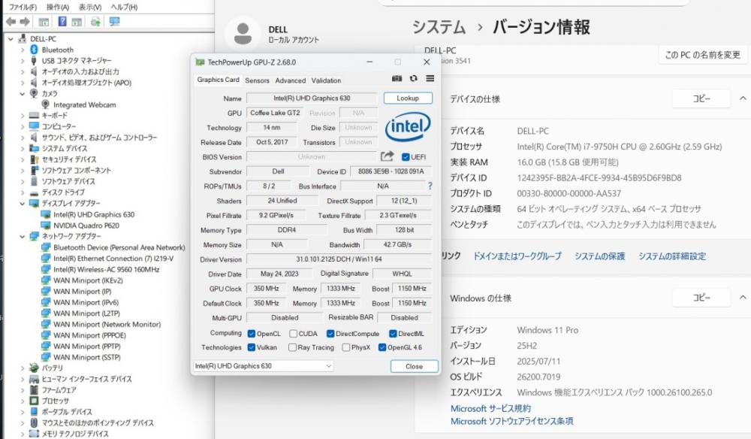The height and width of the screenshot is (439, 751).
Task: Open ドメインまたはワークグループ link
Action: [x=517, y=256]
